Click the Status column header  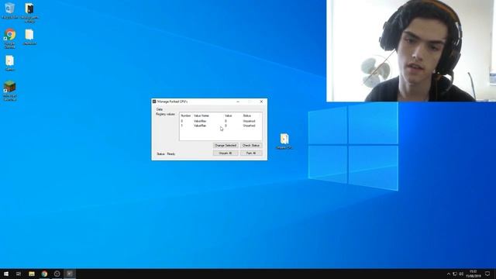[246, 115]
